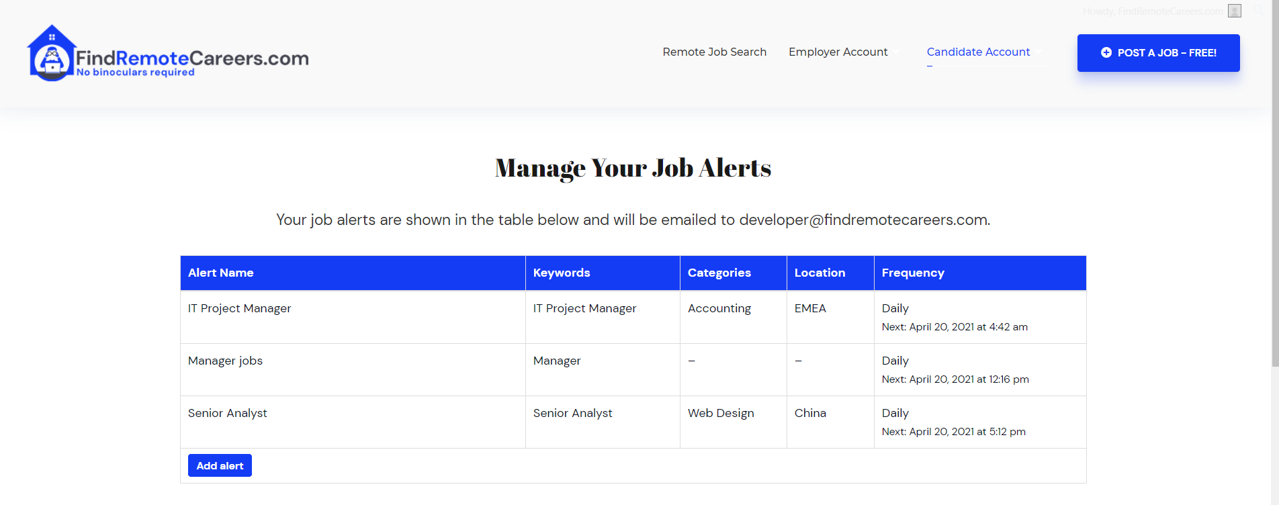Click the POST A JOB – FREE! button
The width and height of the screenshot is (1279, 505).
click(1158, 53)
